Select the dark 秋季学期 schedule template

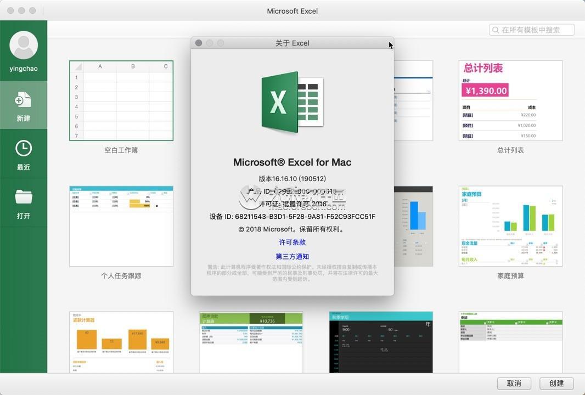[x=381, y=342]
